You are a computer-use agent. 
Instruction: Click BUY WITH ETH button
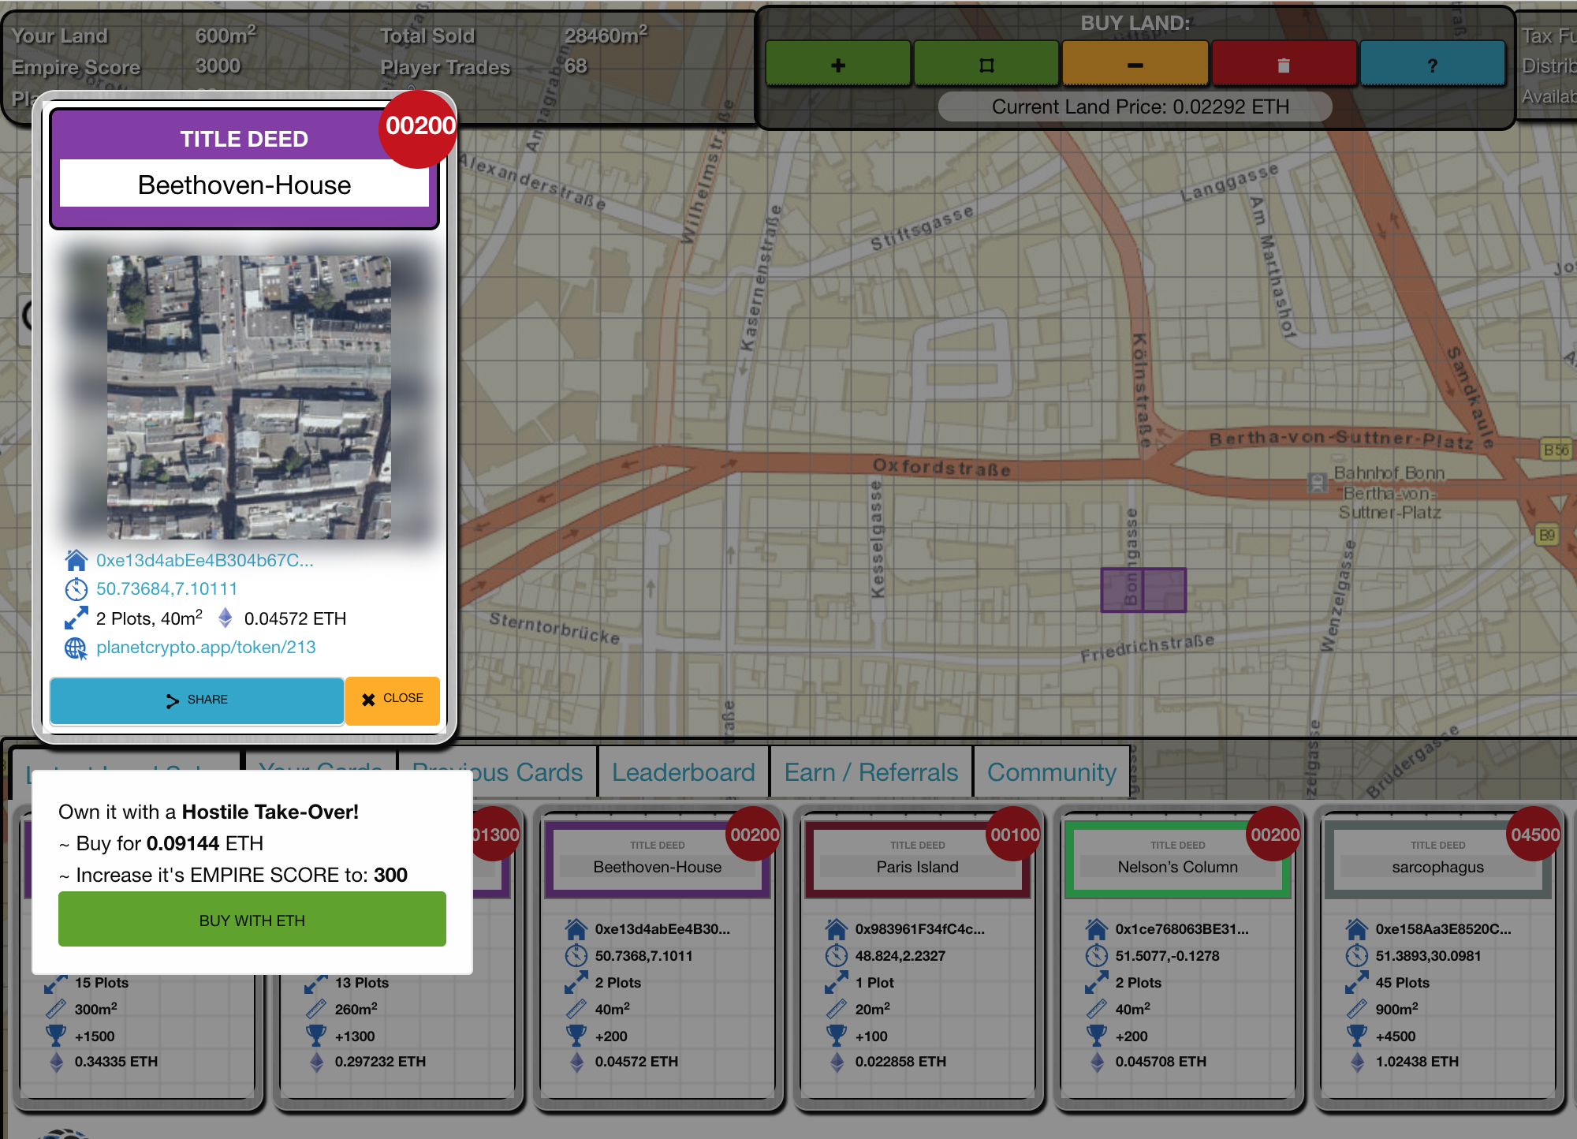(252, 920)
